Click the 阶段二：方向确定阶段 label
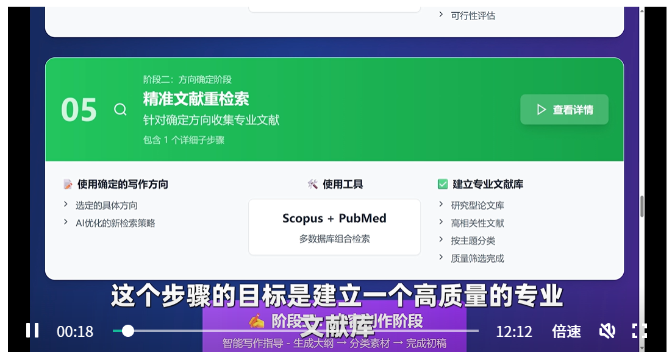 point(187,80)
